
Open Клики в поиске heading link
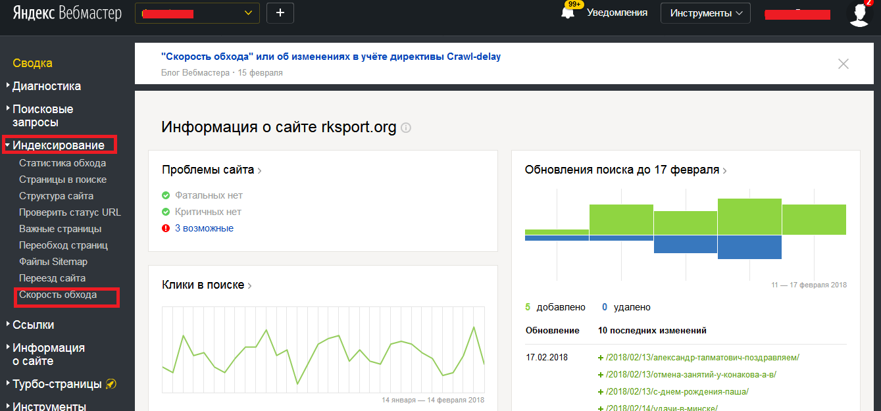click(x=207, y=285)
